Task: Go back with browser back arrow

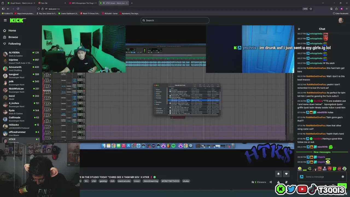Action: [8, 9]
